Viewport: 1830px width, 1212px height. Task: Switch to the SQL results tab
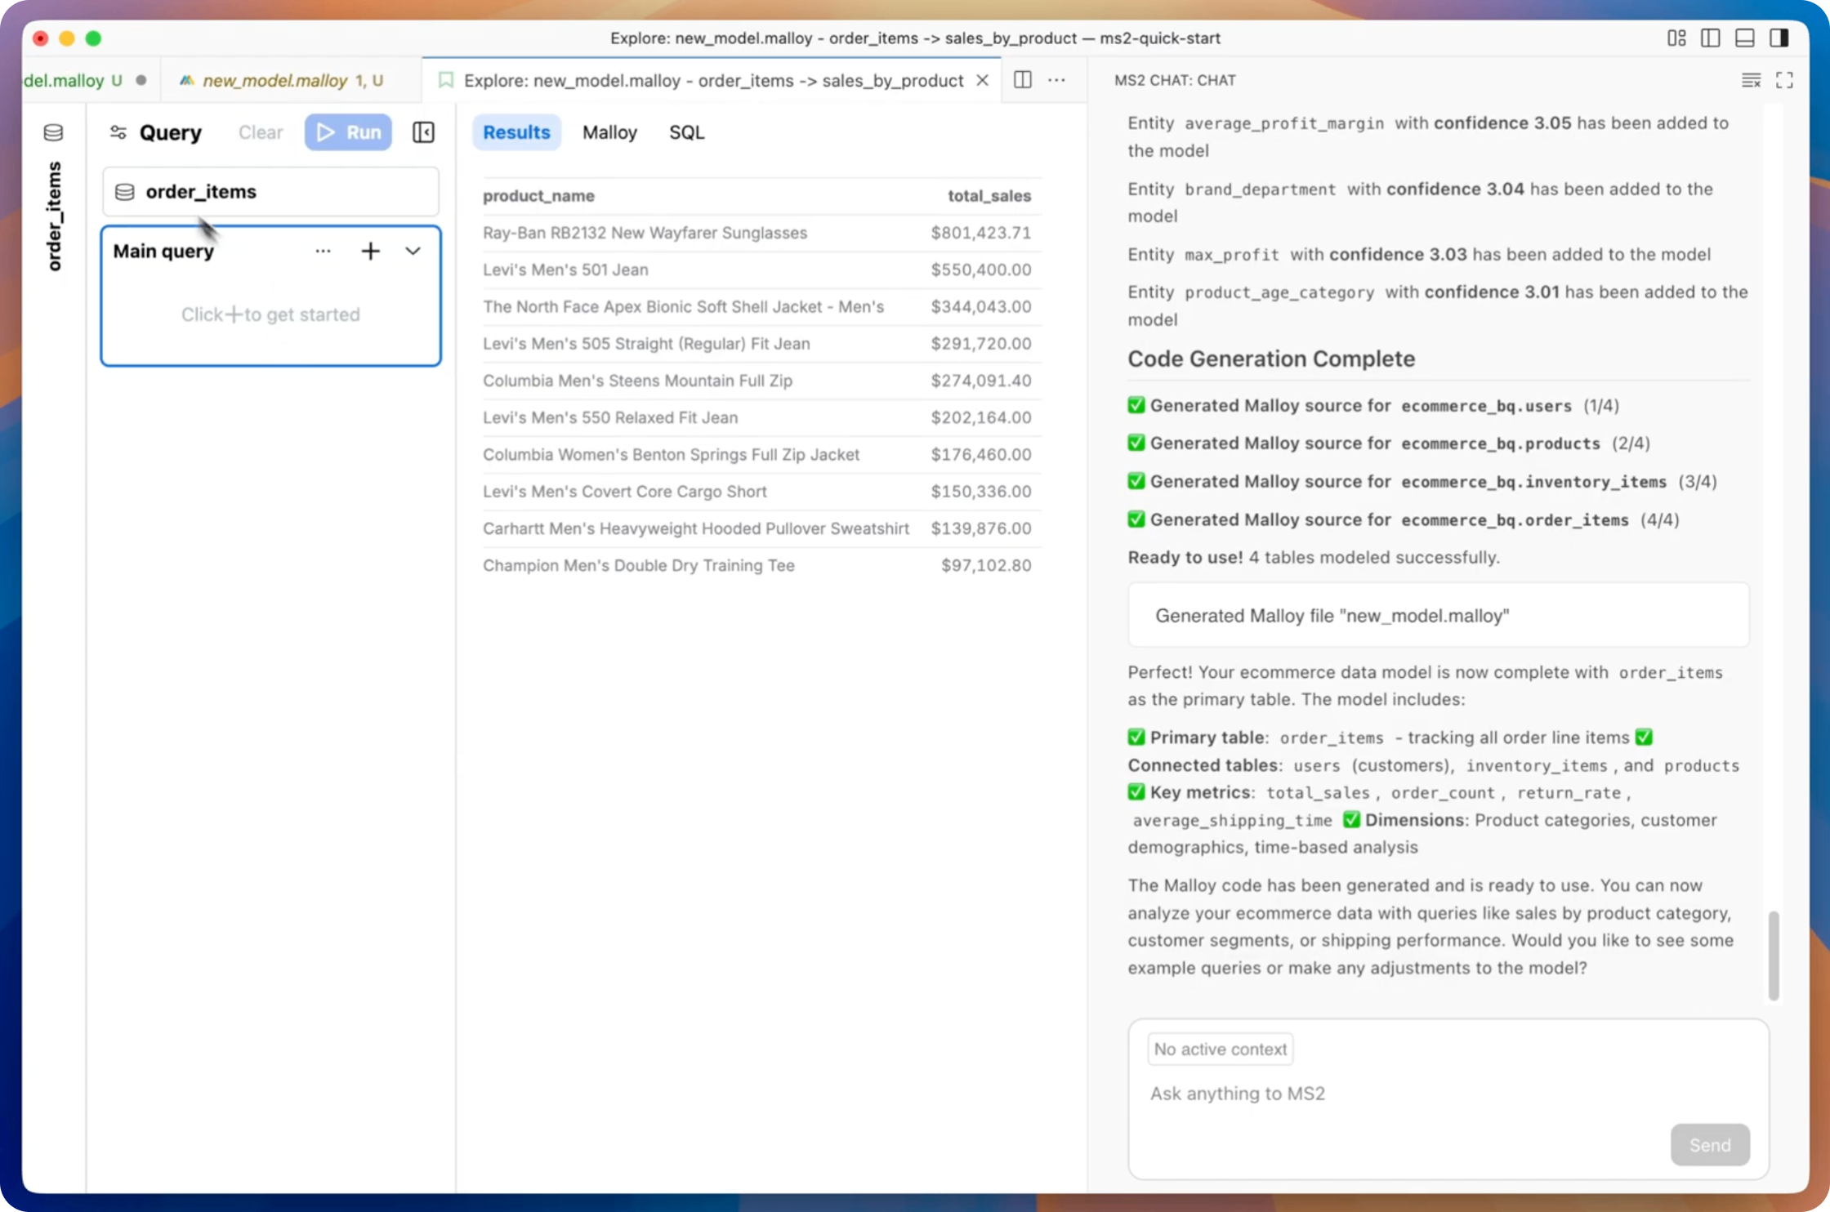click(686, 132)
